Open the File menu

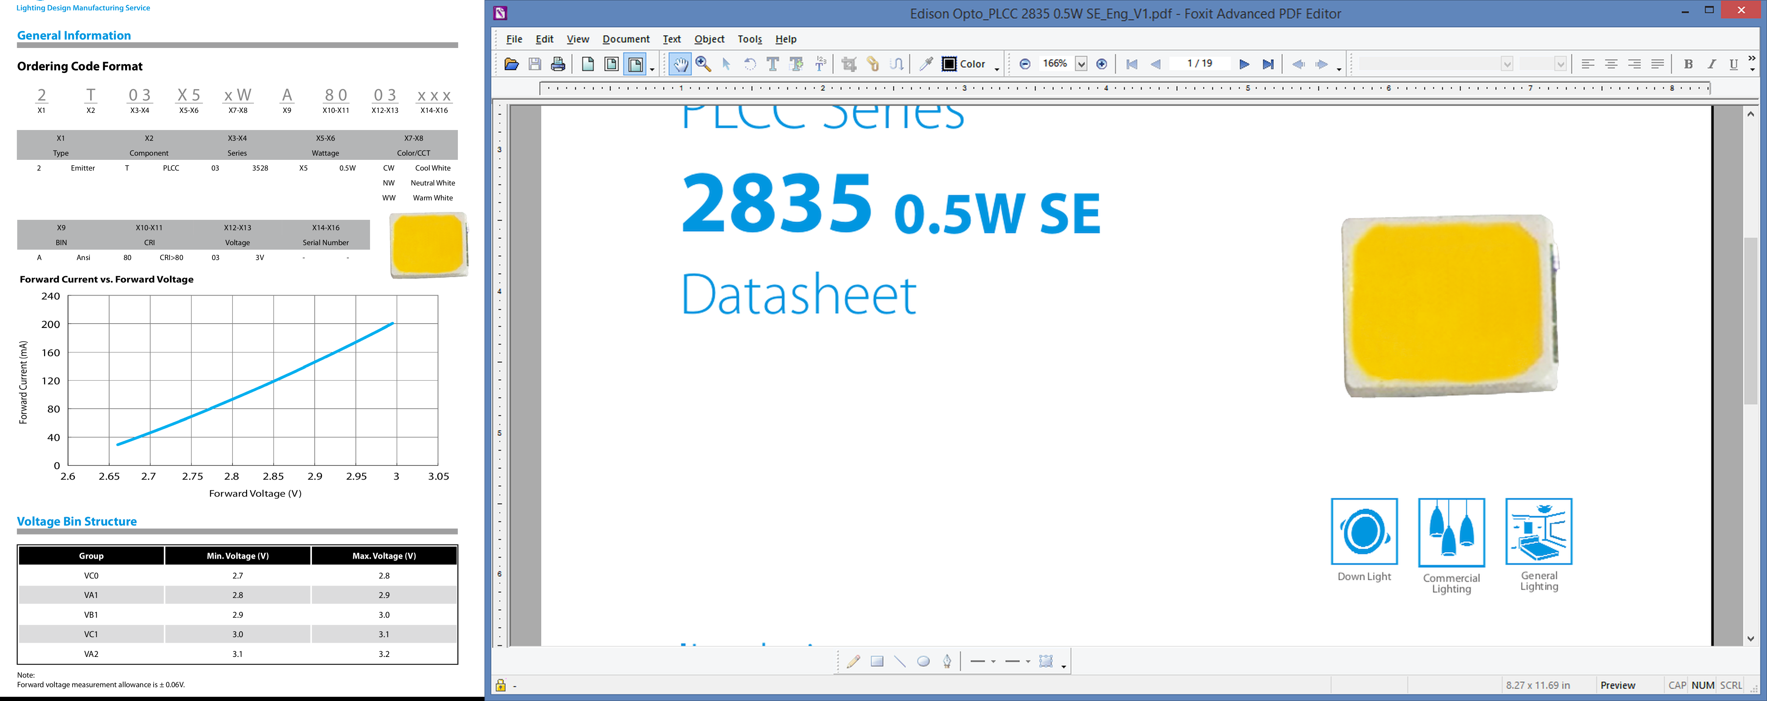pos(514,39)
